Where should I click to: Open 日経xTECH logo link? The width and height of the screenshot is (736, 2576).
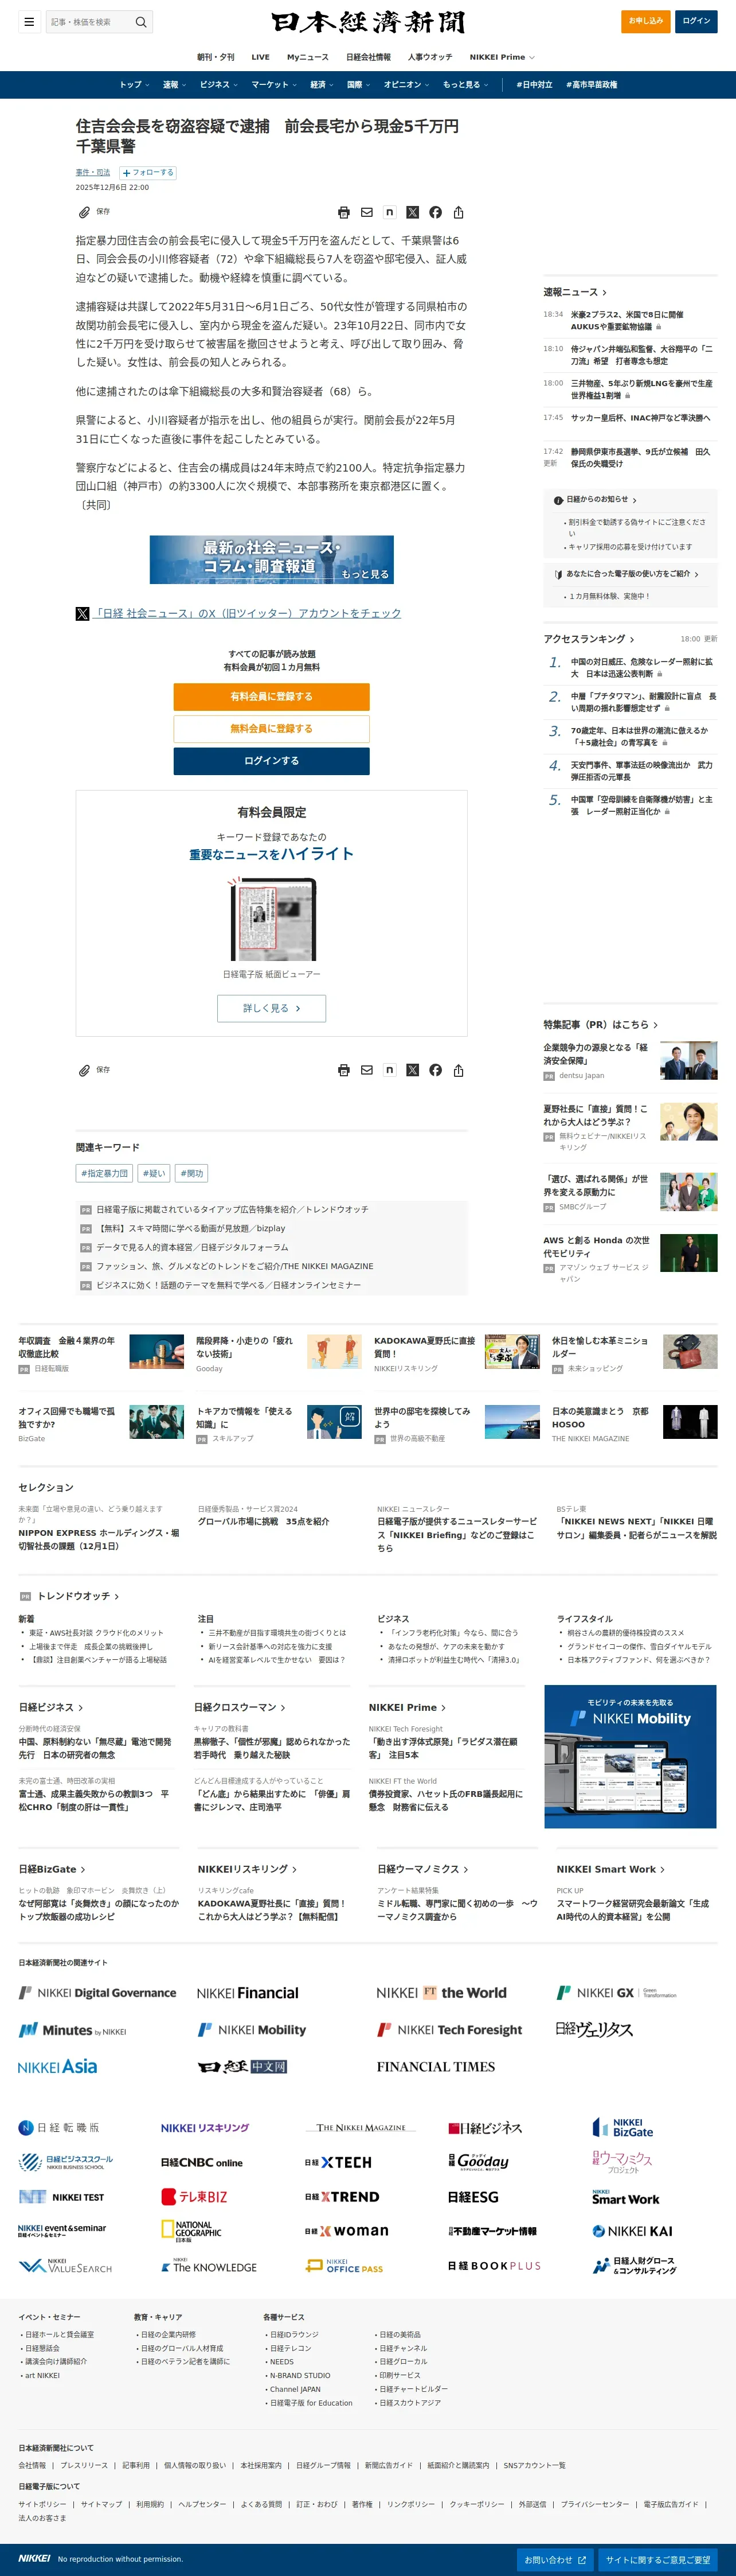tap(339, 2162)
